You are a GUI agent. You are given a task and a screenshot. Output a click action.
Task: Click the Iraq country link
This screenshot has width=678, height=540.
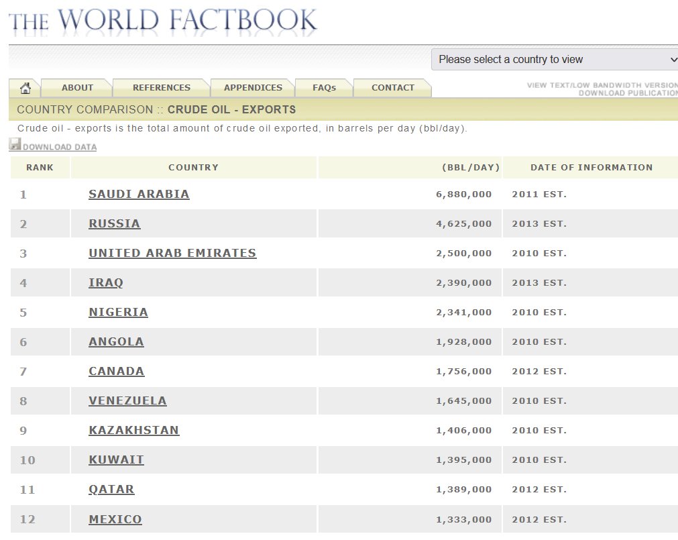[x=106, y=283]
